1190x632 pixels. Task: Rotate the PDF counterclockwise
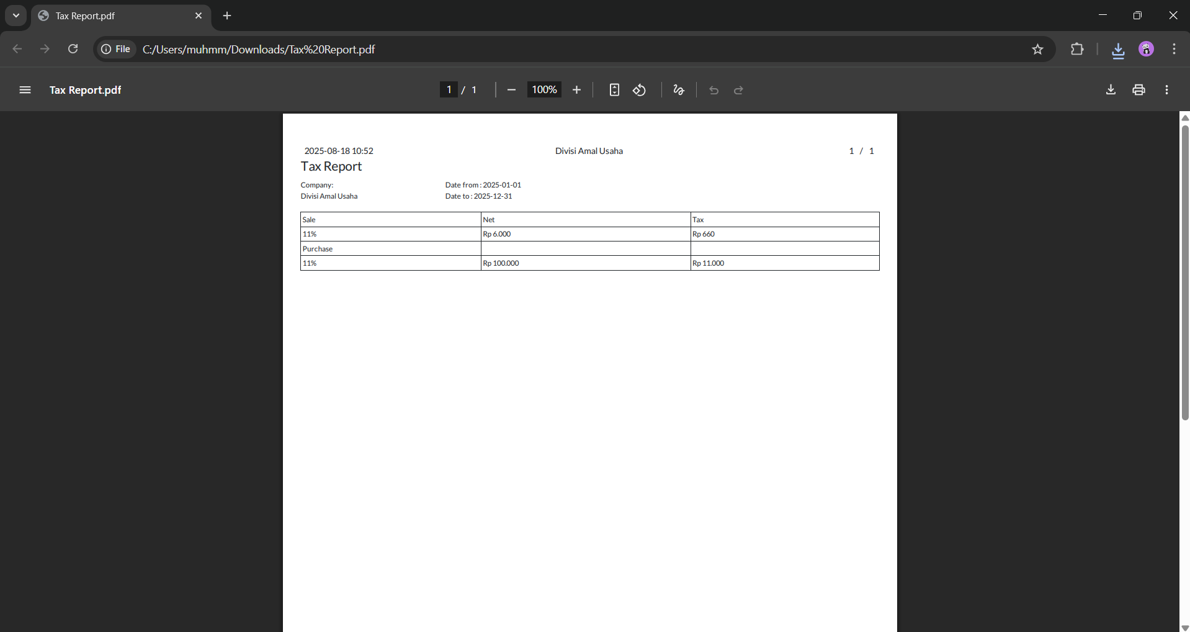tap(639, 90)
